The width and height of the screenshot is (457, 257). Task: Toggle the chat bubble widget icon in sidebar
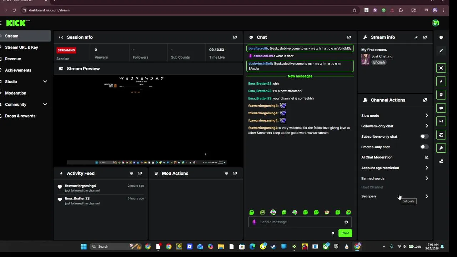click(441, 108)
